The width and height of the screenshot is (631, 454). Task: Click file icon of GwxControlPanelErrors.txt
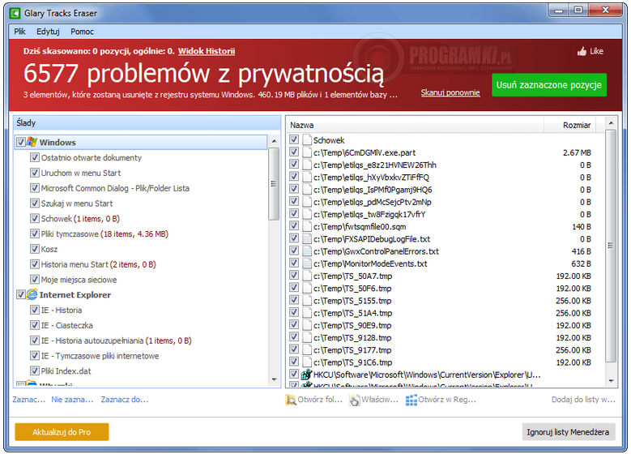tap(307, 251)
